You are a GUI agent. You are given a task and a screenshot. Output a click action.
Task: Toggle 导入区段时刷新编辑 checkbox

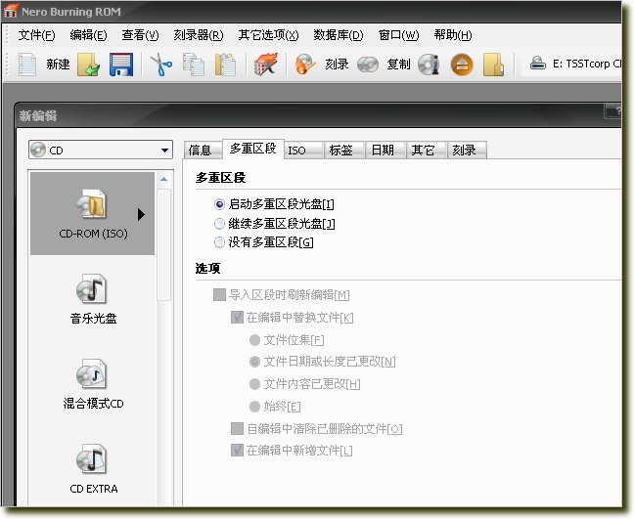[219, 294]
